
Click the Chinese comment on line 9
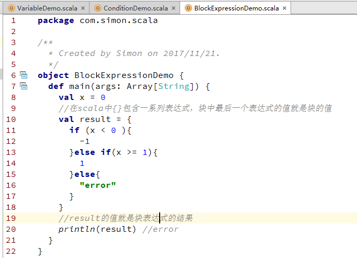point(195,108)
